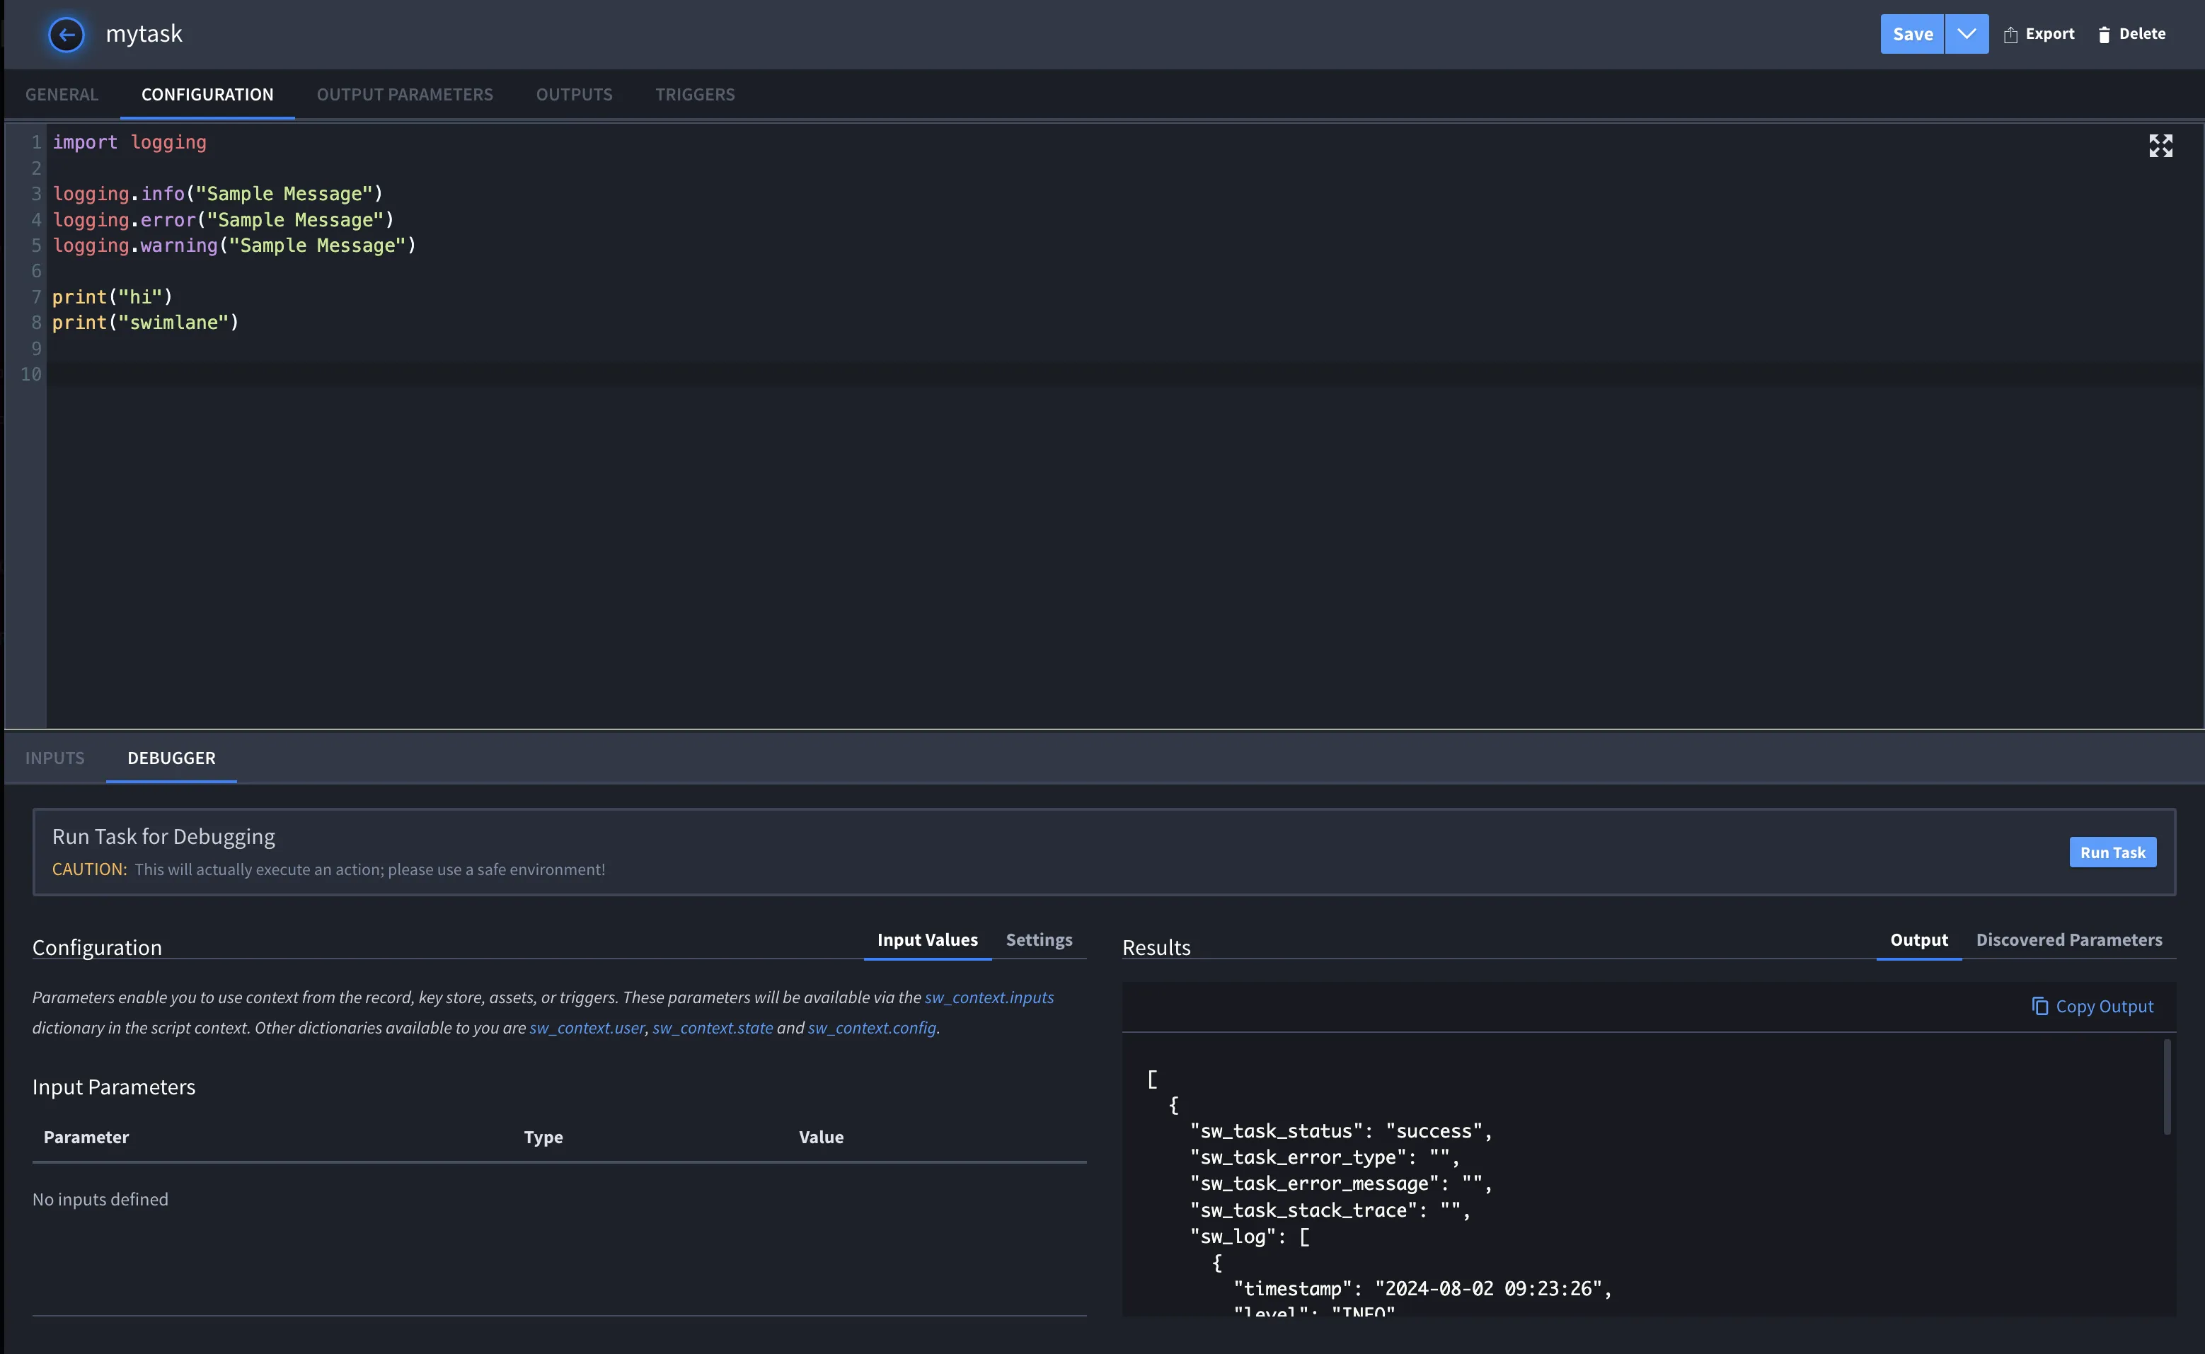Image resolution: width=2205 pixels, height=1354 pixels.
Task: Click the "sw_task_status": "success" output line
Action: pos(1341,1131)
